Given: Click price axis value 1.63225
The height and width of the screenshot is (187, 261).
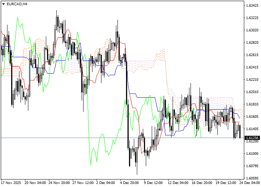Looking at the screenshot, I should (x=252, y=18).
